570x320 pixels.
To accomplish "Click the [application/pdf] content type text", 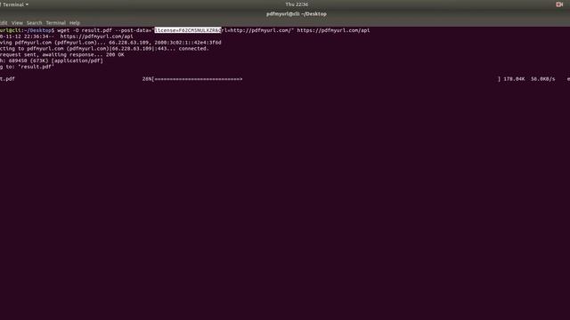I will (77, 60).
